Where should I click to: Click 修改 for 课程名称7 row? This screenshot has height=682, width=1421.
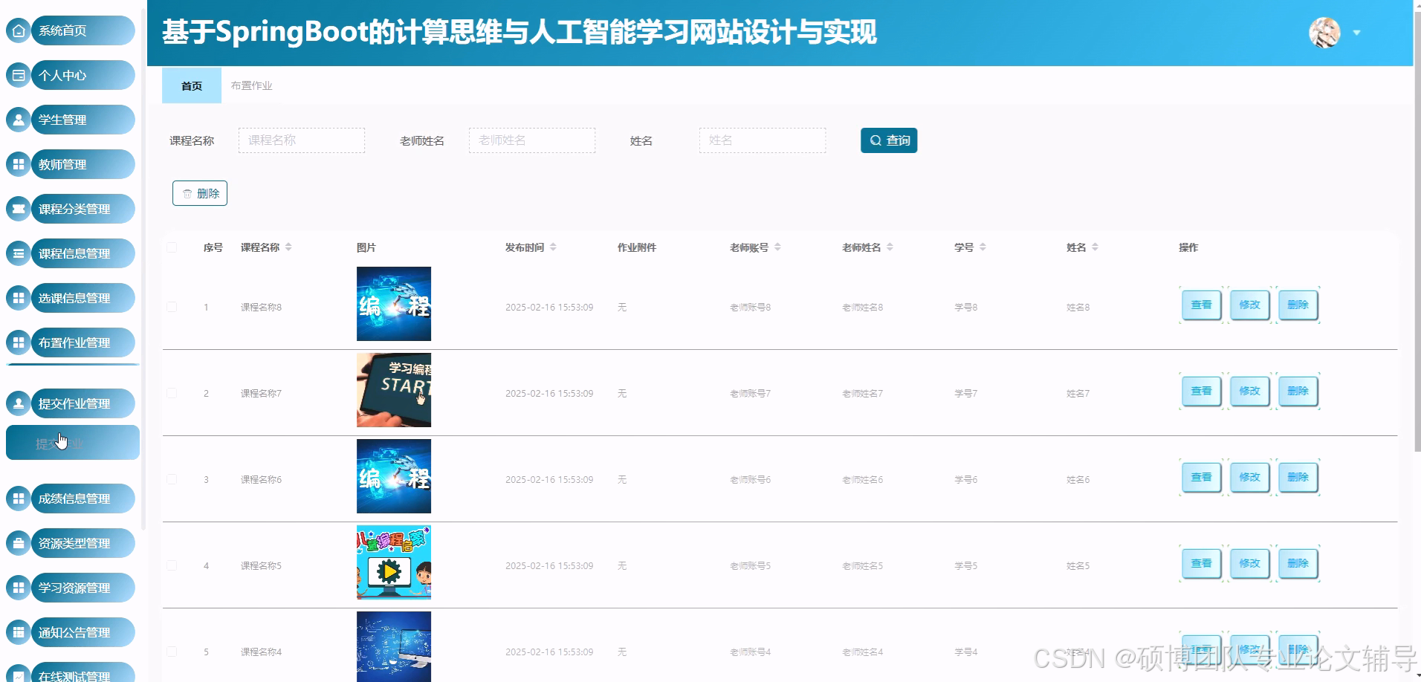tap(1249, 391)
